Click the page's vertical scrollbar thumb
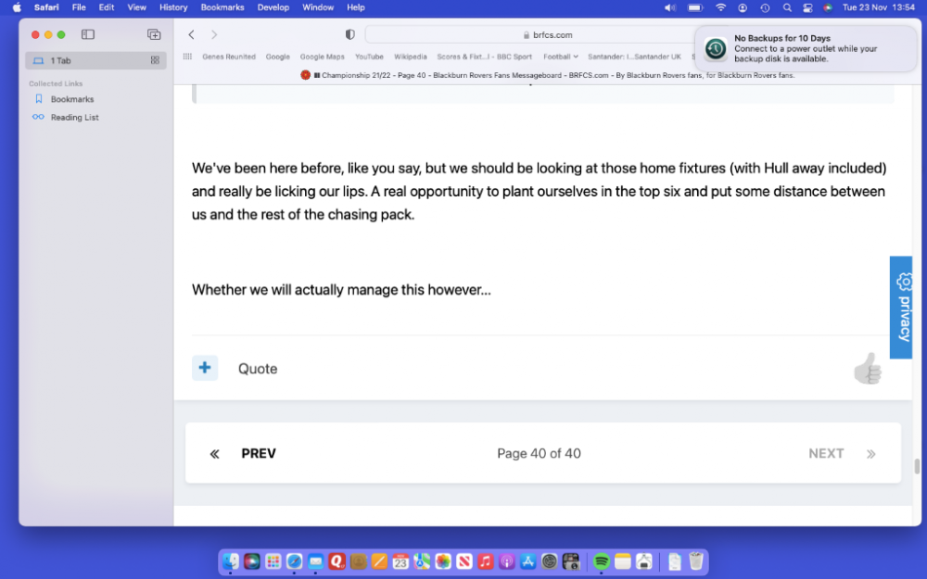This screenshot has width=927, height=579. tap(917, 466)
